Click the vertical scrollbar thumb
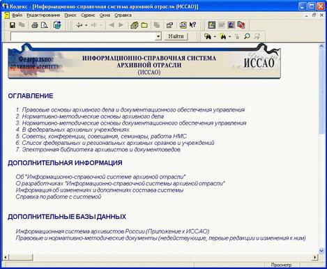The height and width of the screenshot is (269, 327). pos(321,91)
